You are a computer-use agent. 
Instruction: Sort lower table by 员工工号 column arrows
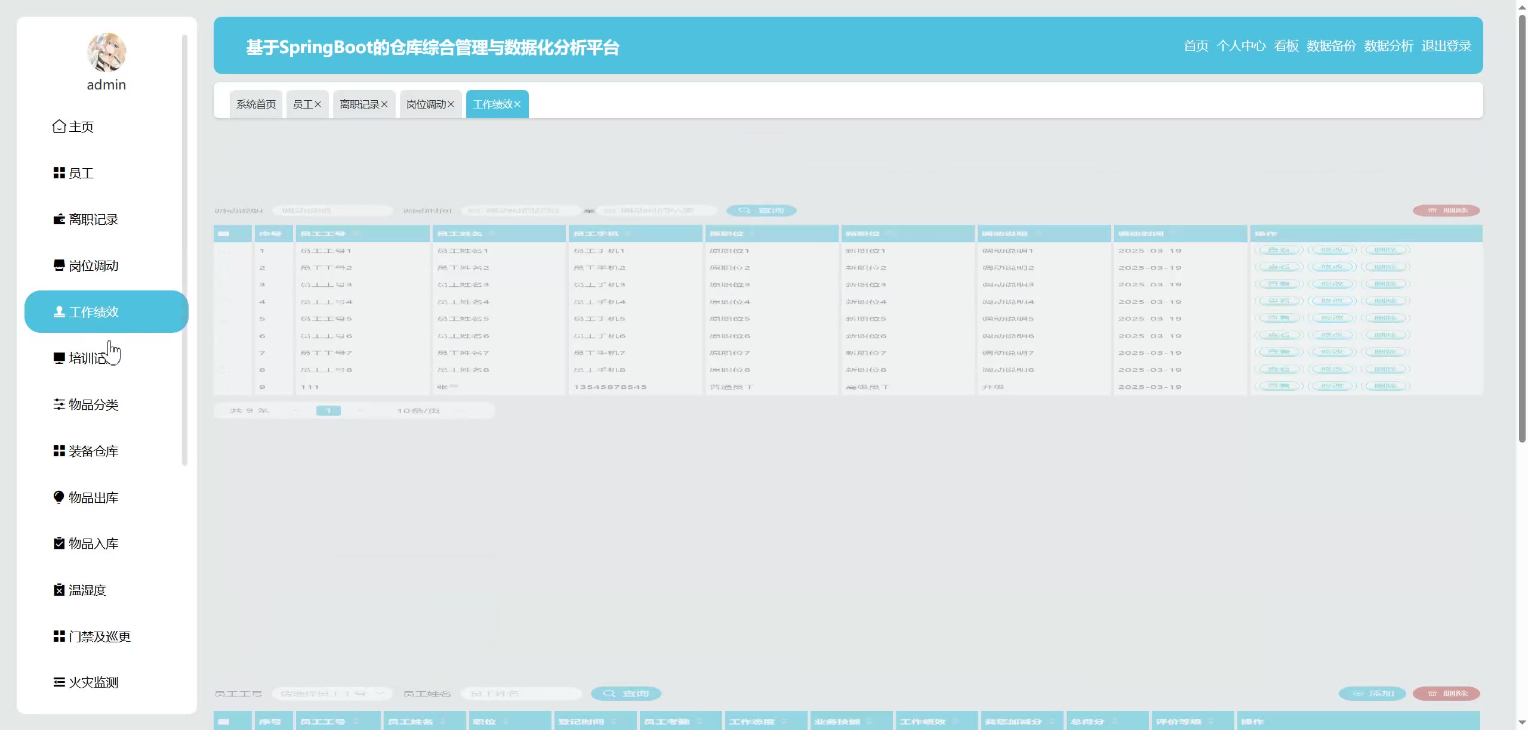coord(356,722)
